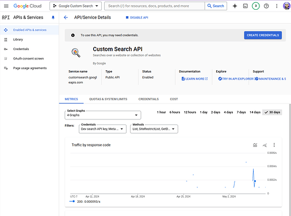Image resolution: width=291 pixels, height=216 pixels.
Task: Click the Disable API button
Action: pos(137,17)
